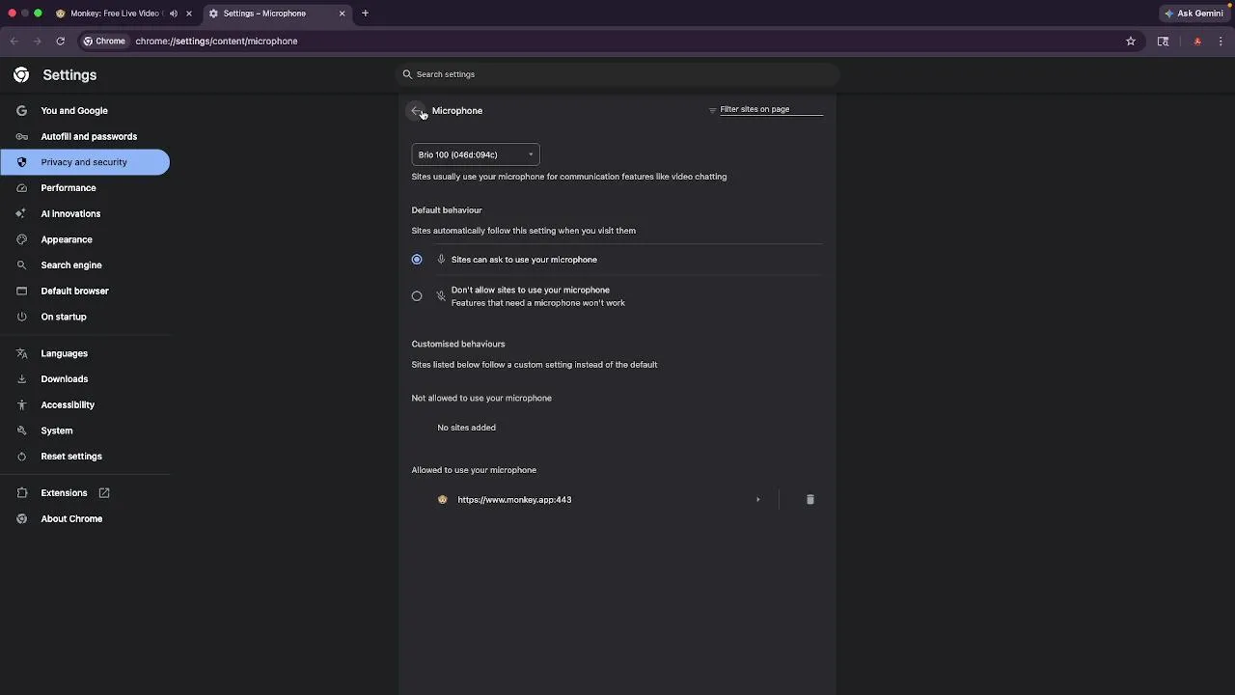Click the address bar URL
Screen dimensions: 1235x695
(216, 42)
